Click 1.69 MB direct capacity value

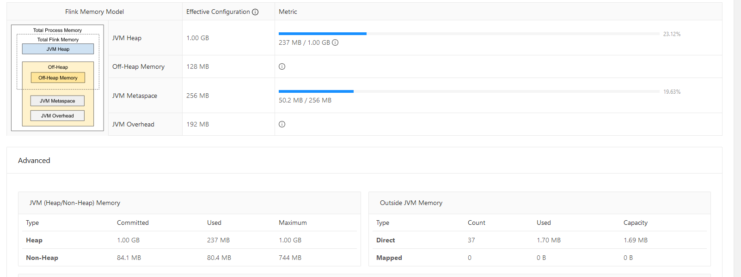click(636, 240)
